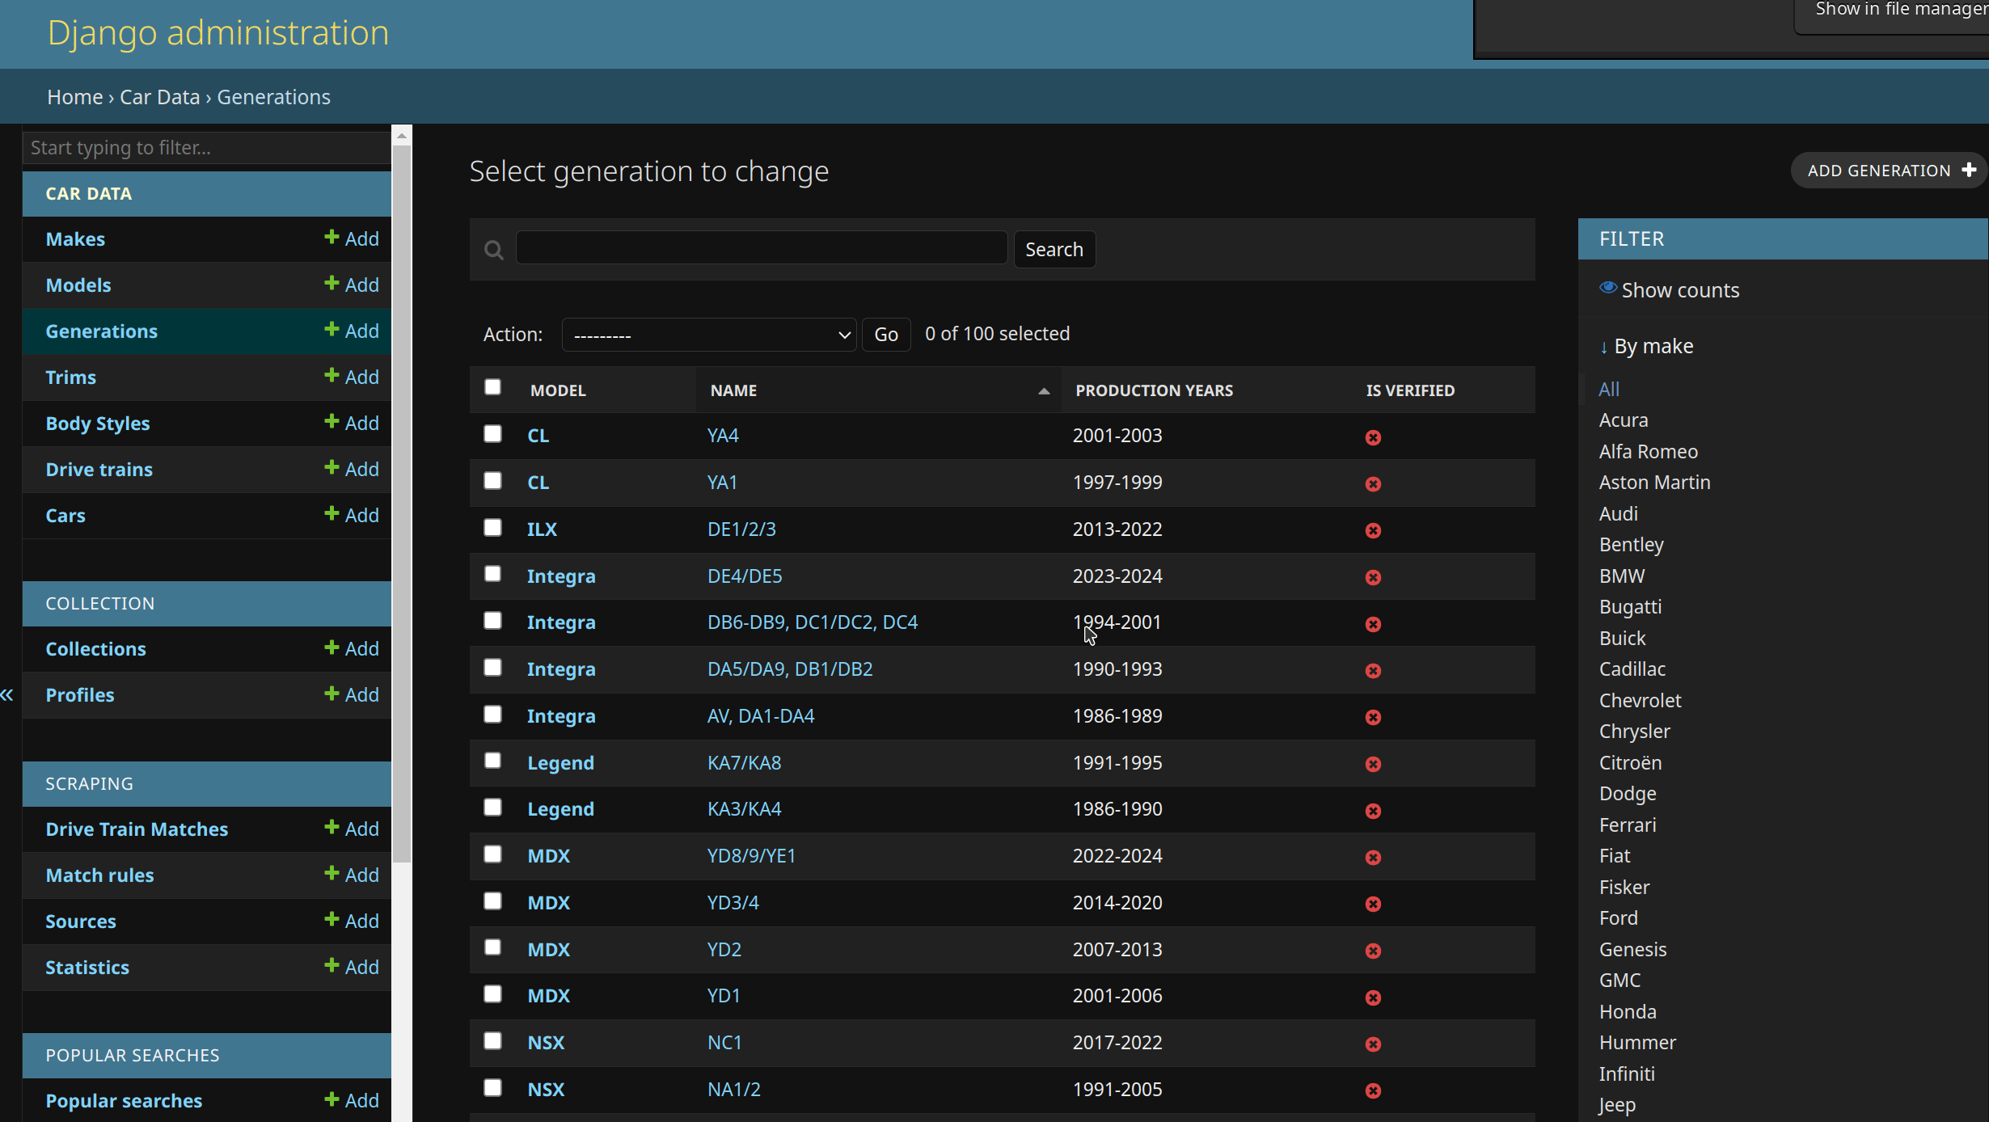Click the magnifier icon in search bar
Screen dimensions: 1989x1122
point(494,251)
